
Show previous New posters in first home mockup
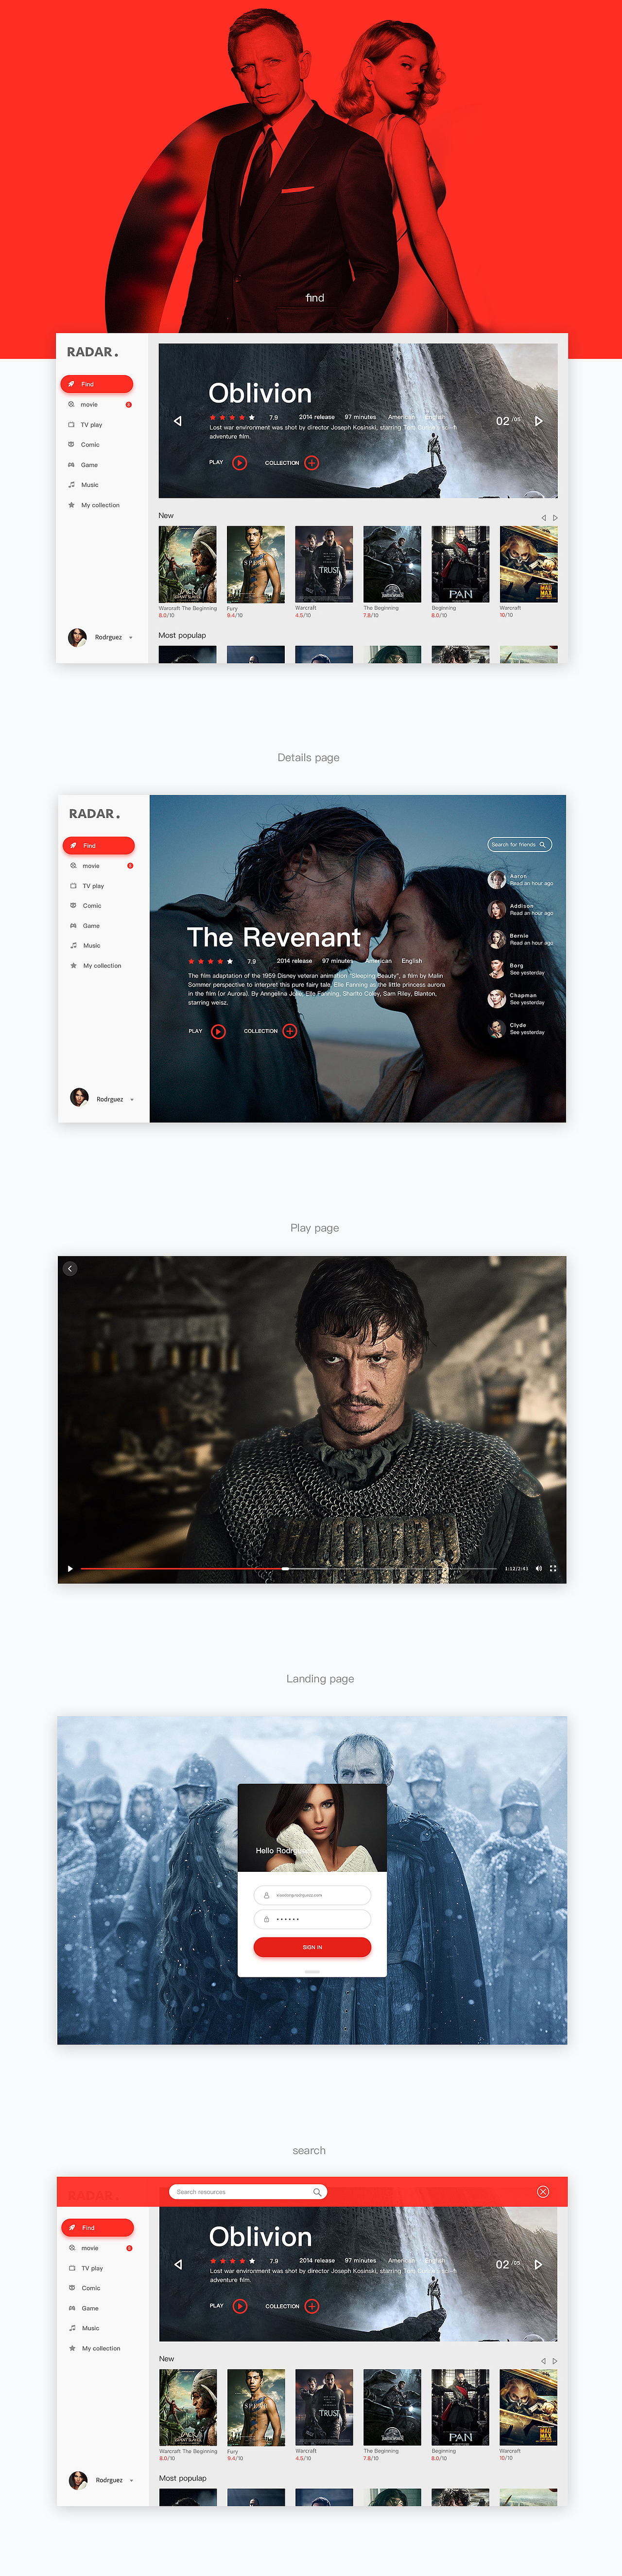pos(544,517)
